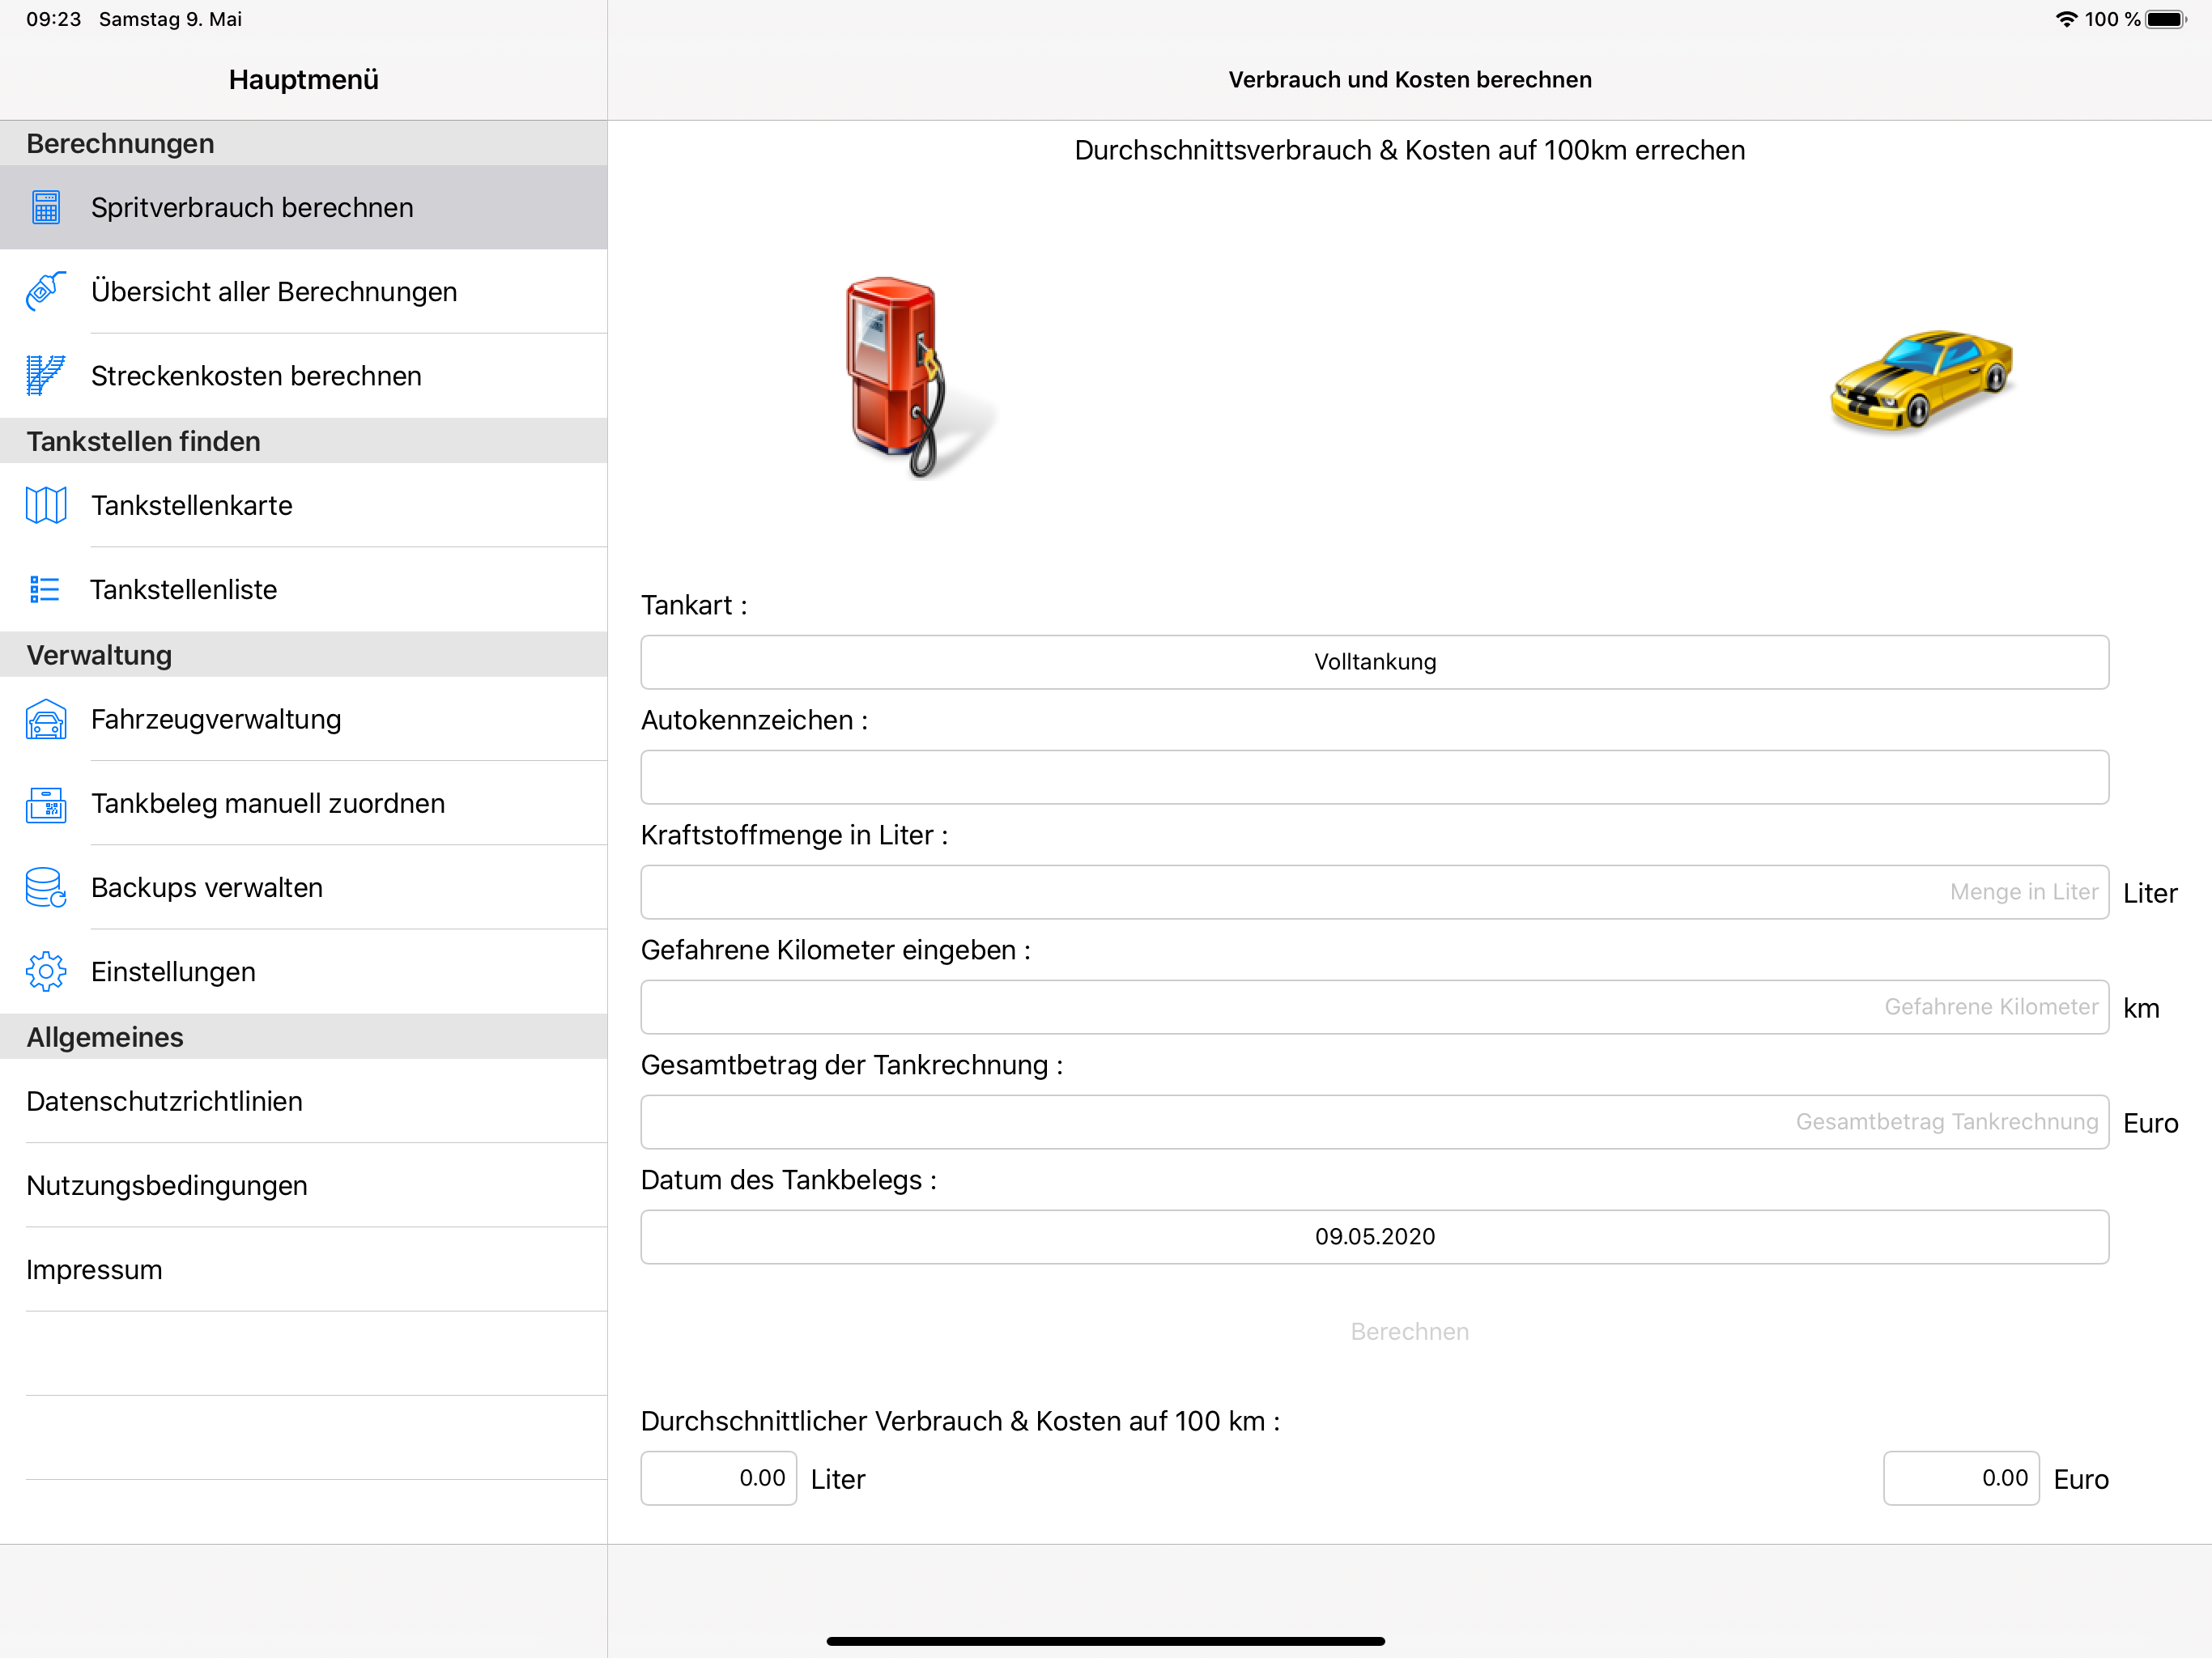Open the Impressum
Image resolution: width=2212 pixels, height=1658 pixels.
[304, 1269]
